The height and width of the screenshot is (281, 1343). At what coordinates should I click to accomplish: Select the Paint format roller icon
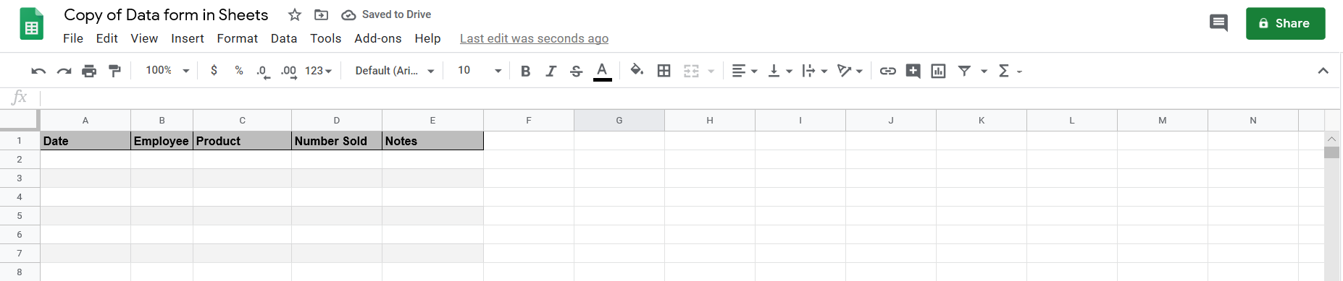[x=114, y=71]
